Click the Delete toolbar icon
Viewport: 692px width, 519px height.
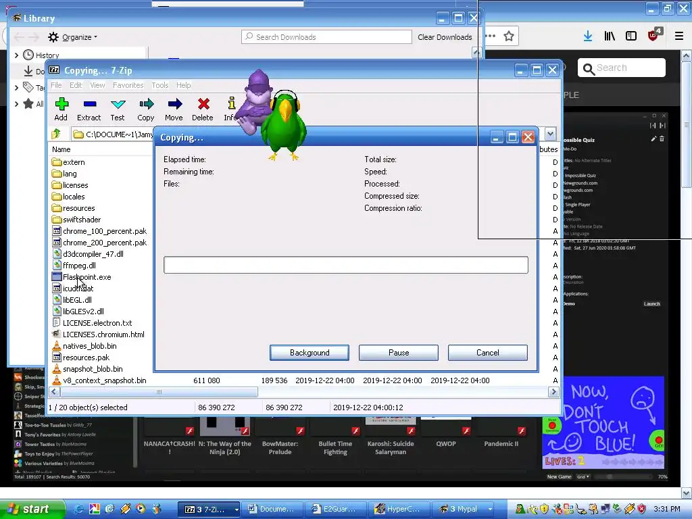pos(203,109)
